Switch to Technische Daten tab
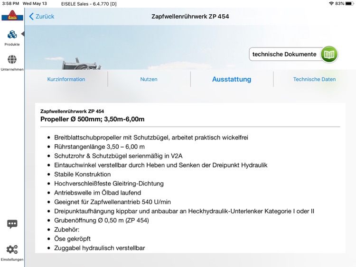The image size is (356, 267). 314,79
